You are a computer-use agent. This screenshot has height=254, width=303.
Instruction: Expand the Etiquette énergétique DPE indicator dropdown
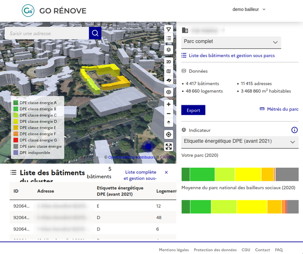click(240, 142)
